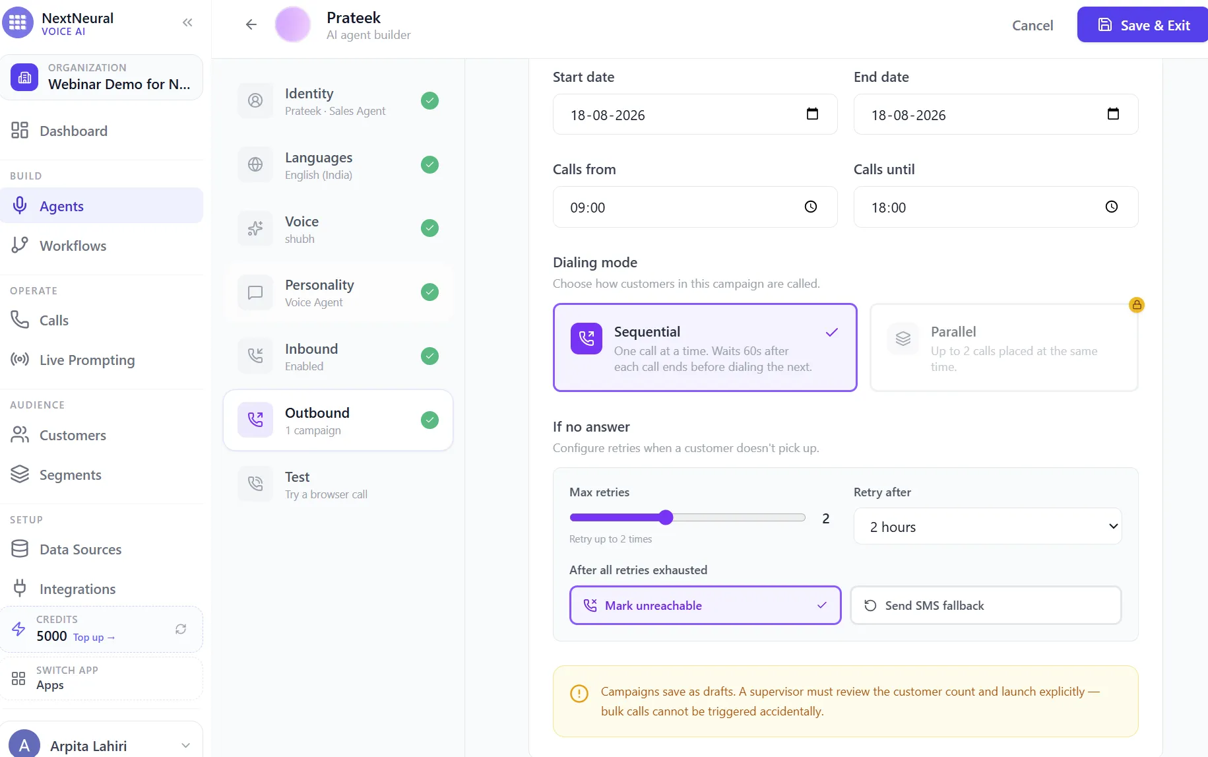Open calendar picker for End date
1208x757 pixels.
pyautogui.click(x=1113, y=114)
